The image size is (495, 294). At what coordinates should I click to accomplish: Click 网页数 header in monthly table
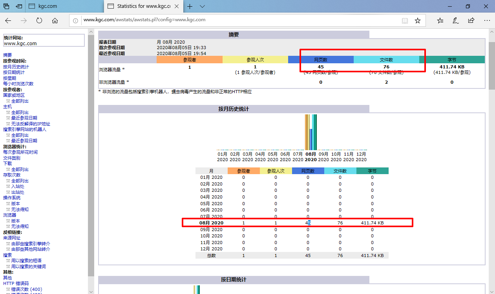point(308,171)
